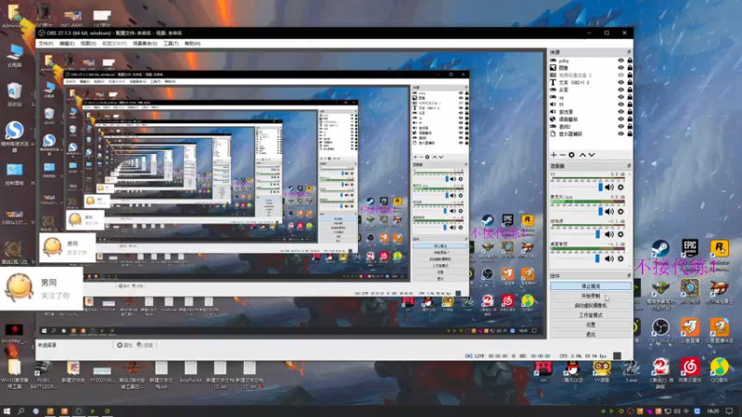Open the Rockstar Games launcher desktop icon
Viewport: 742px width, 417px height.
point(719,247)
